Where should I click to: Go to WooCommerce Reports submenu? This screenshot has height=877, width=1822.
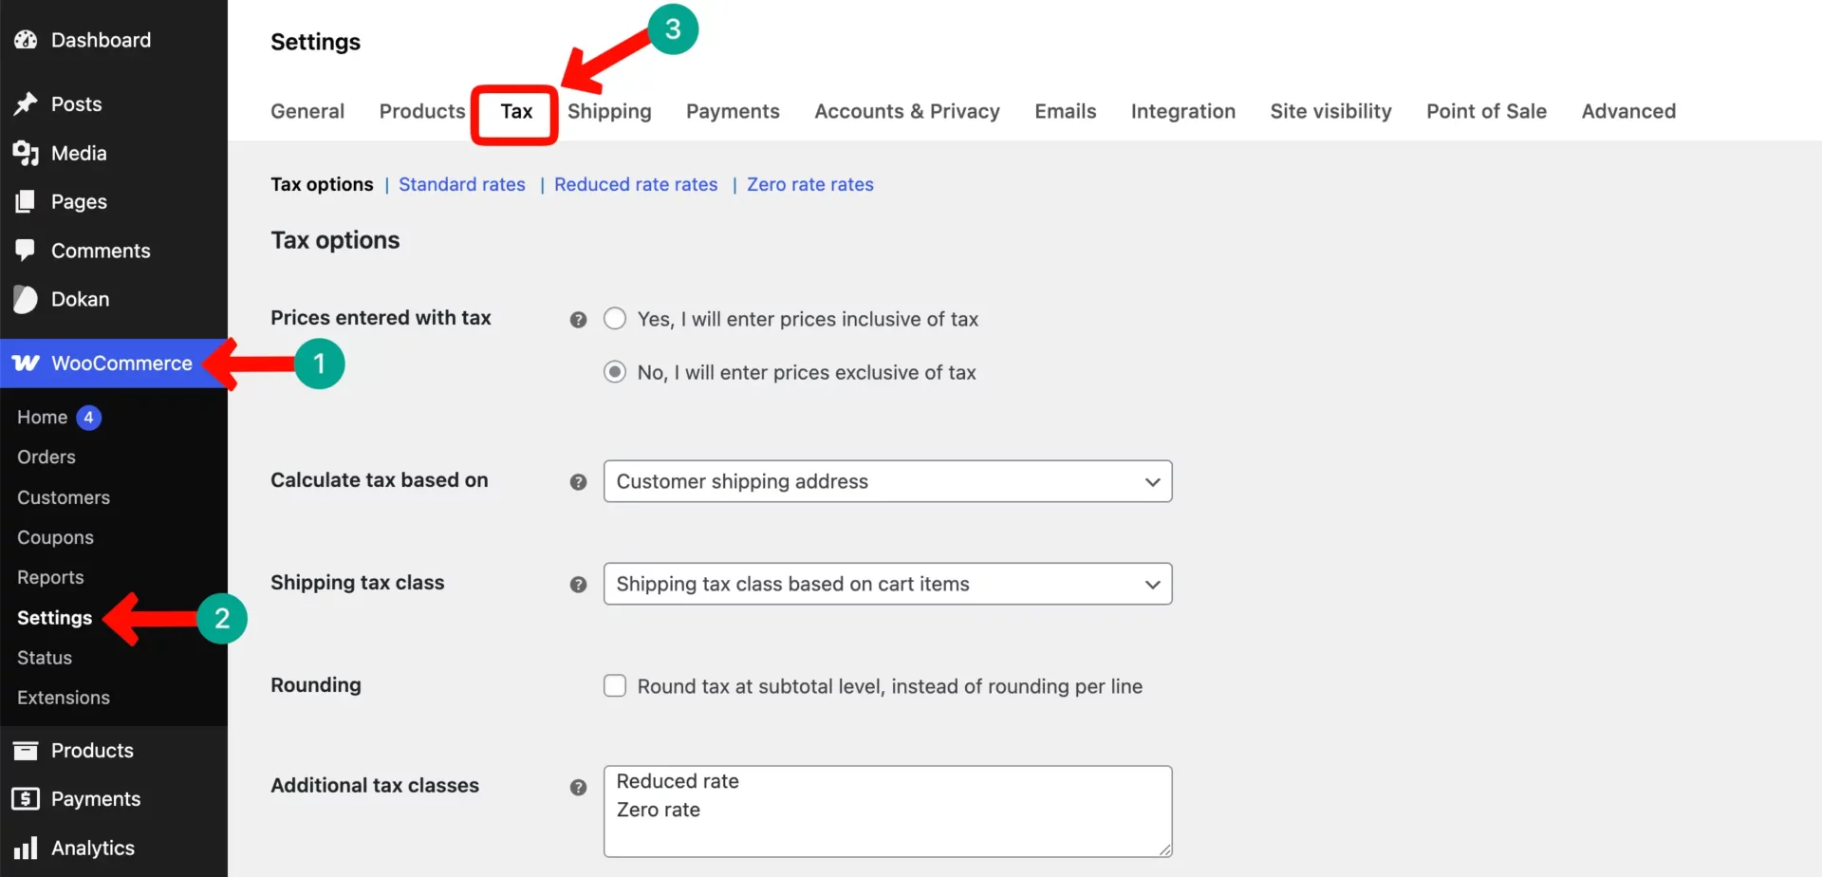point(50,577)
